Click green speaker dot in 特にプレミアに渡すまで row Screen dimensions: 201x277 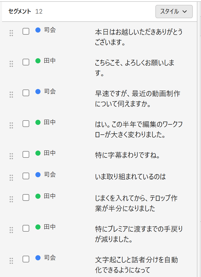[38, 227]
